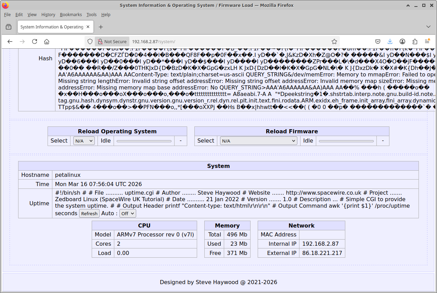Click the Reload Firmware progress bar
437x293 pixels.
[346, 141]
